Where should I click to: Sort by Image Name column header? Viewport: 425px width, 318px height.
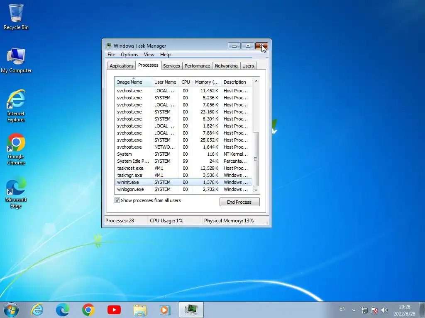[133, 82]
